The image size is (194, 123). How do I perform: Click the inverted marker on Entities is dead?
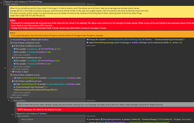point(11,72)
